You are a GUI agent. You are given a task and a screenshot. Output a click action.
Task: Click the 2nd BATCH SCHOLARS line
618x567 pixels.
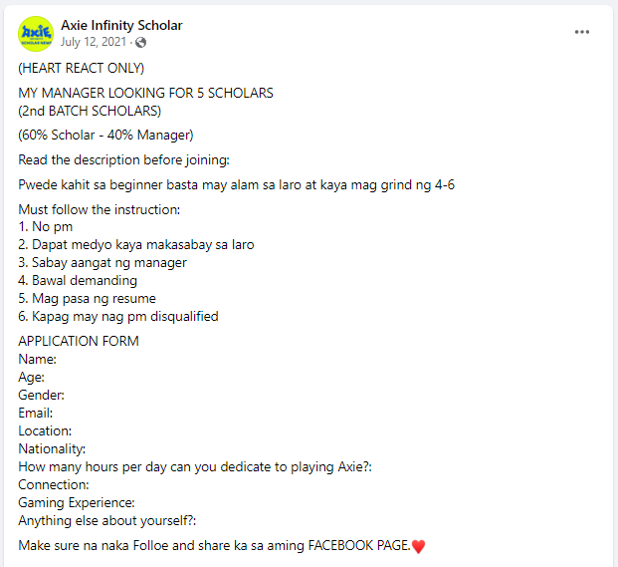point(90,111)
